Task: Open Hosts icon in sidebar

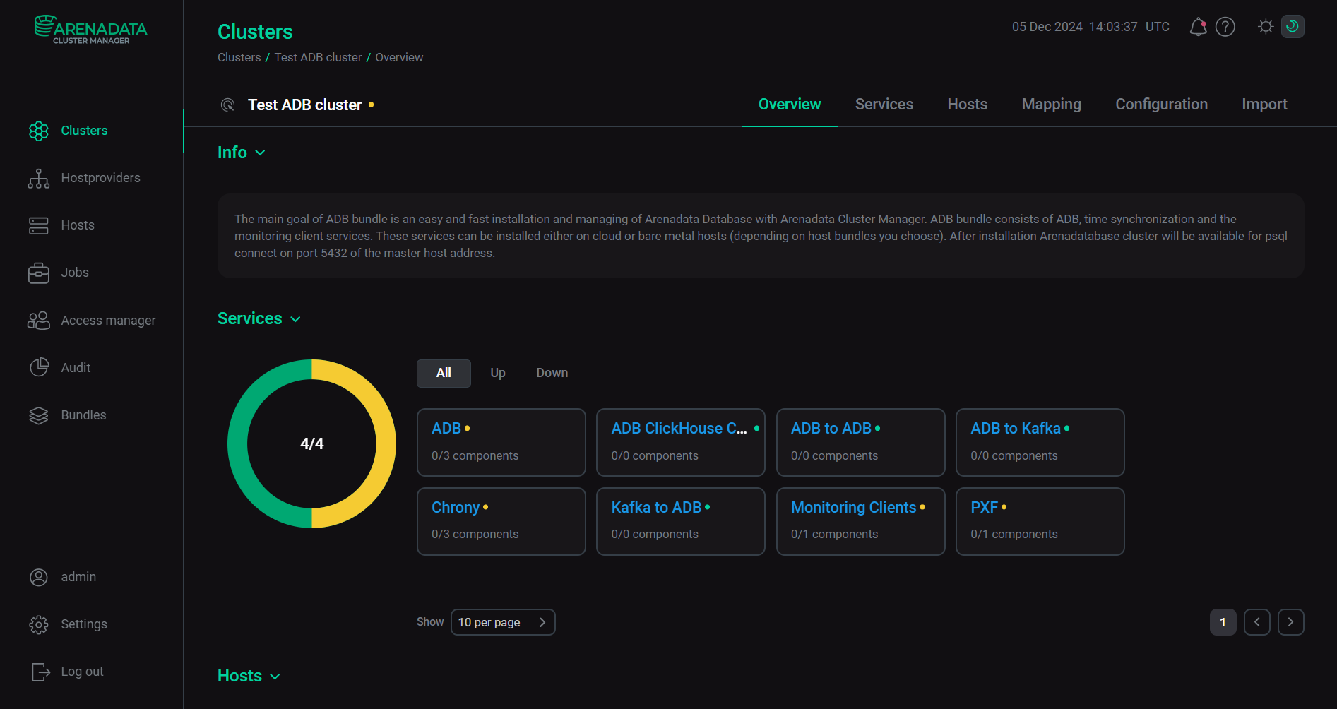Action: 39,225
